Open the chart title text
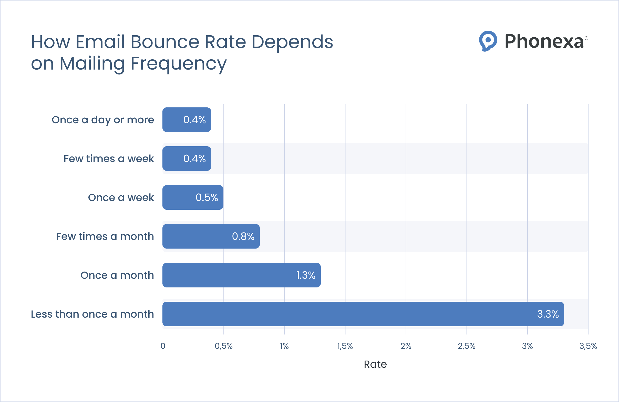This screenshot has height=402, width=619. 182,52
